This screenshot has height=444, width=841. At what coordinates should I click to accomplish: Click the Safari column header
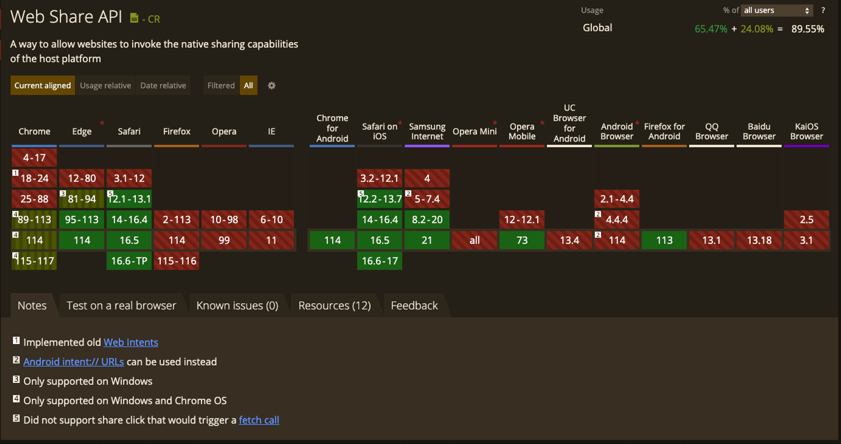click(x=129, y=131)
